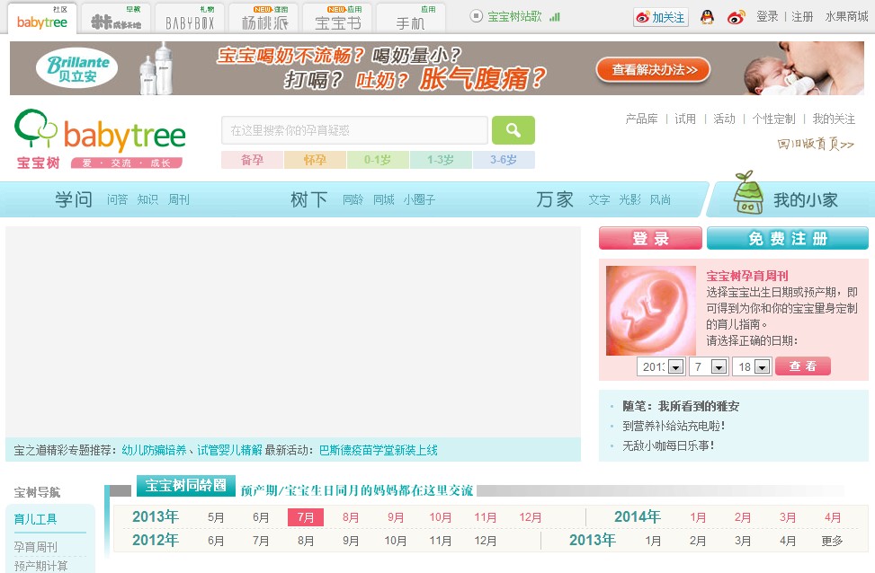Open the 个性定制 link

click(773, 119)
